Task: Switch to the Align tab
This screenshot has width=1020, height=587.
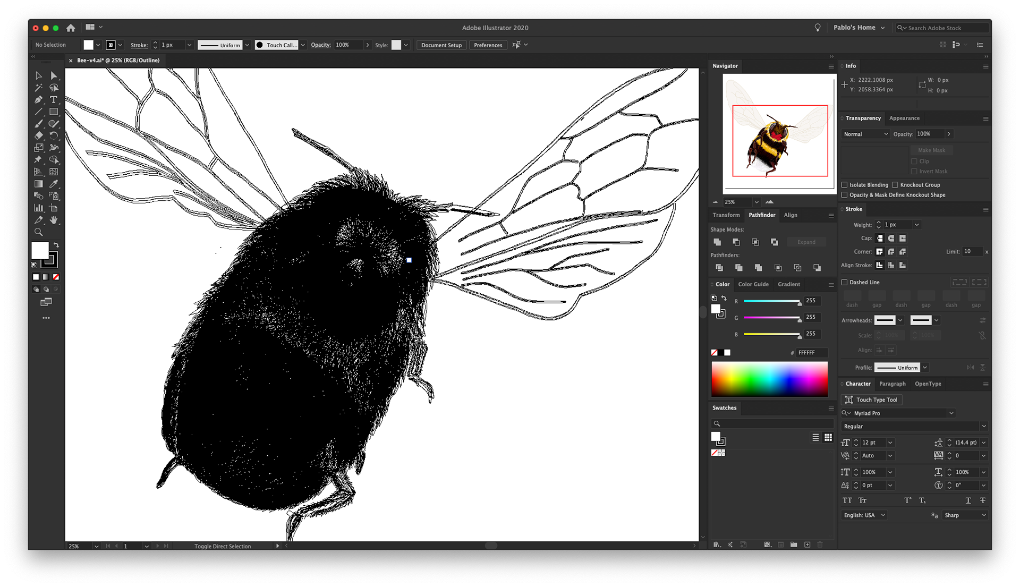Action: click(x=790, y=215)
